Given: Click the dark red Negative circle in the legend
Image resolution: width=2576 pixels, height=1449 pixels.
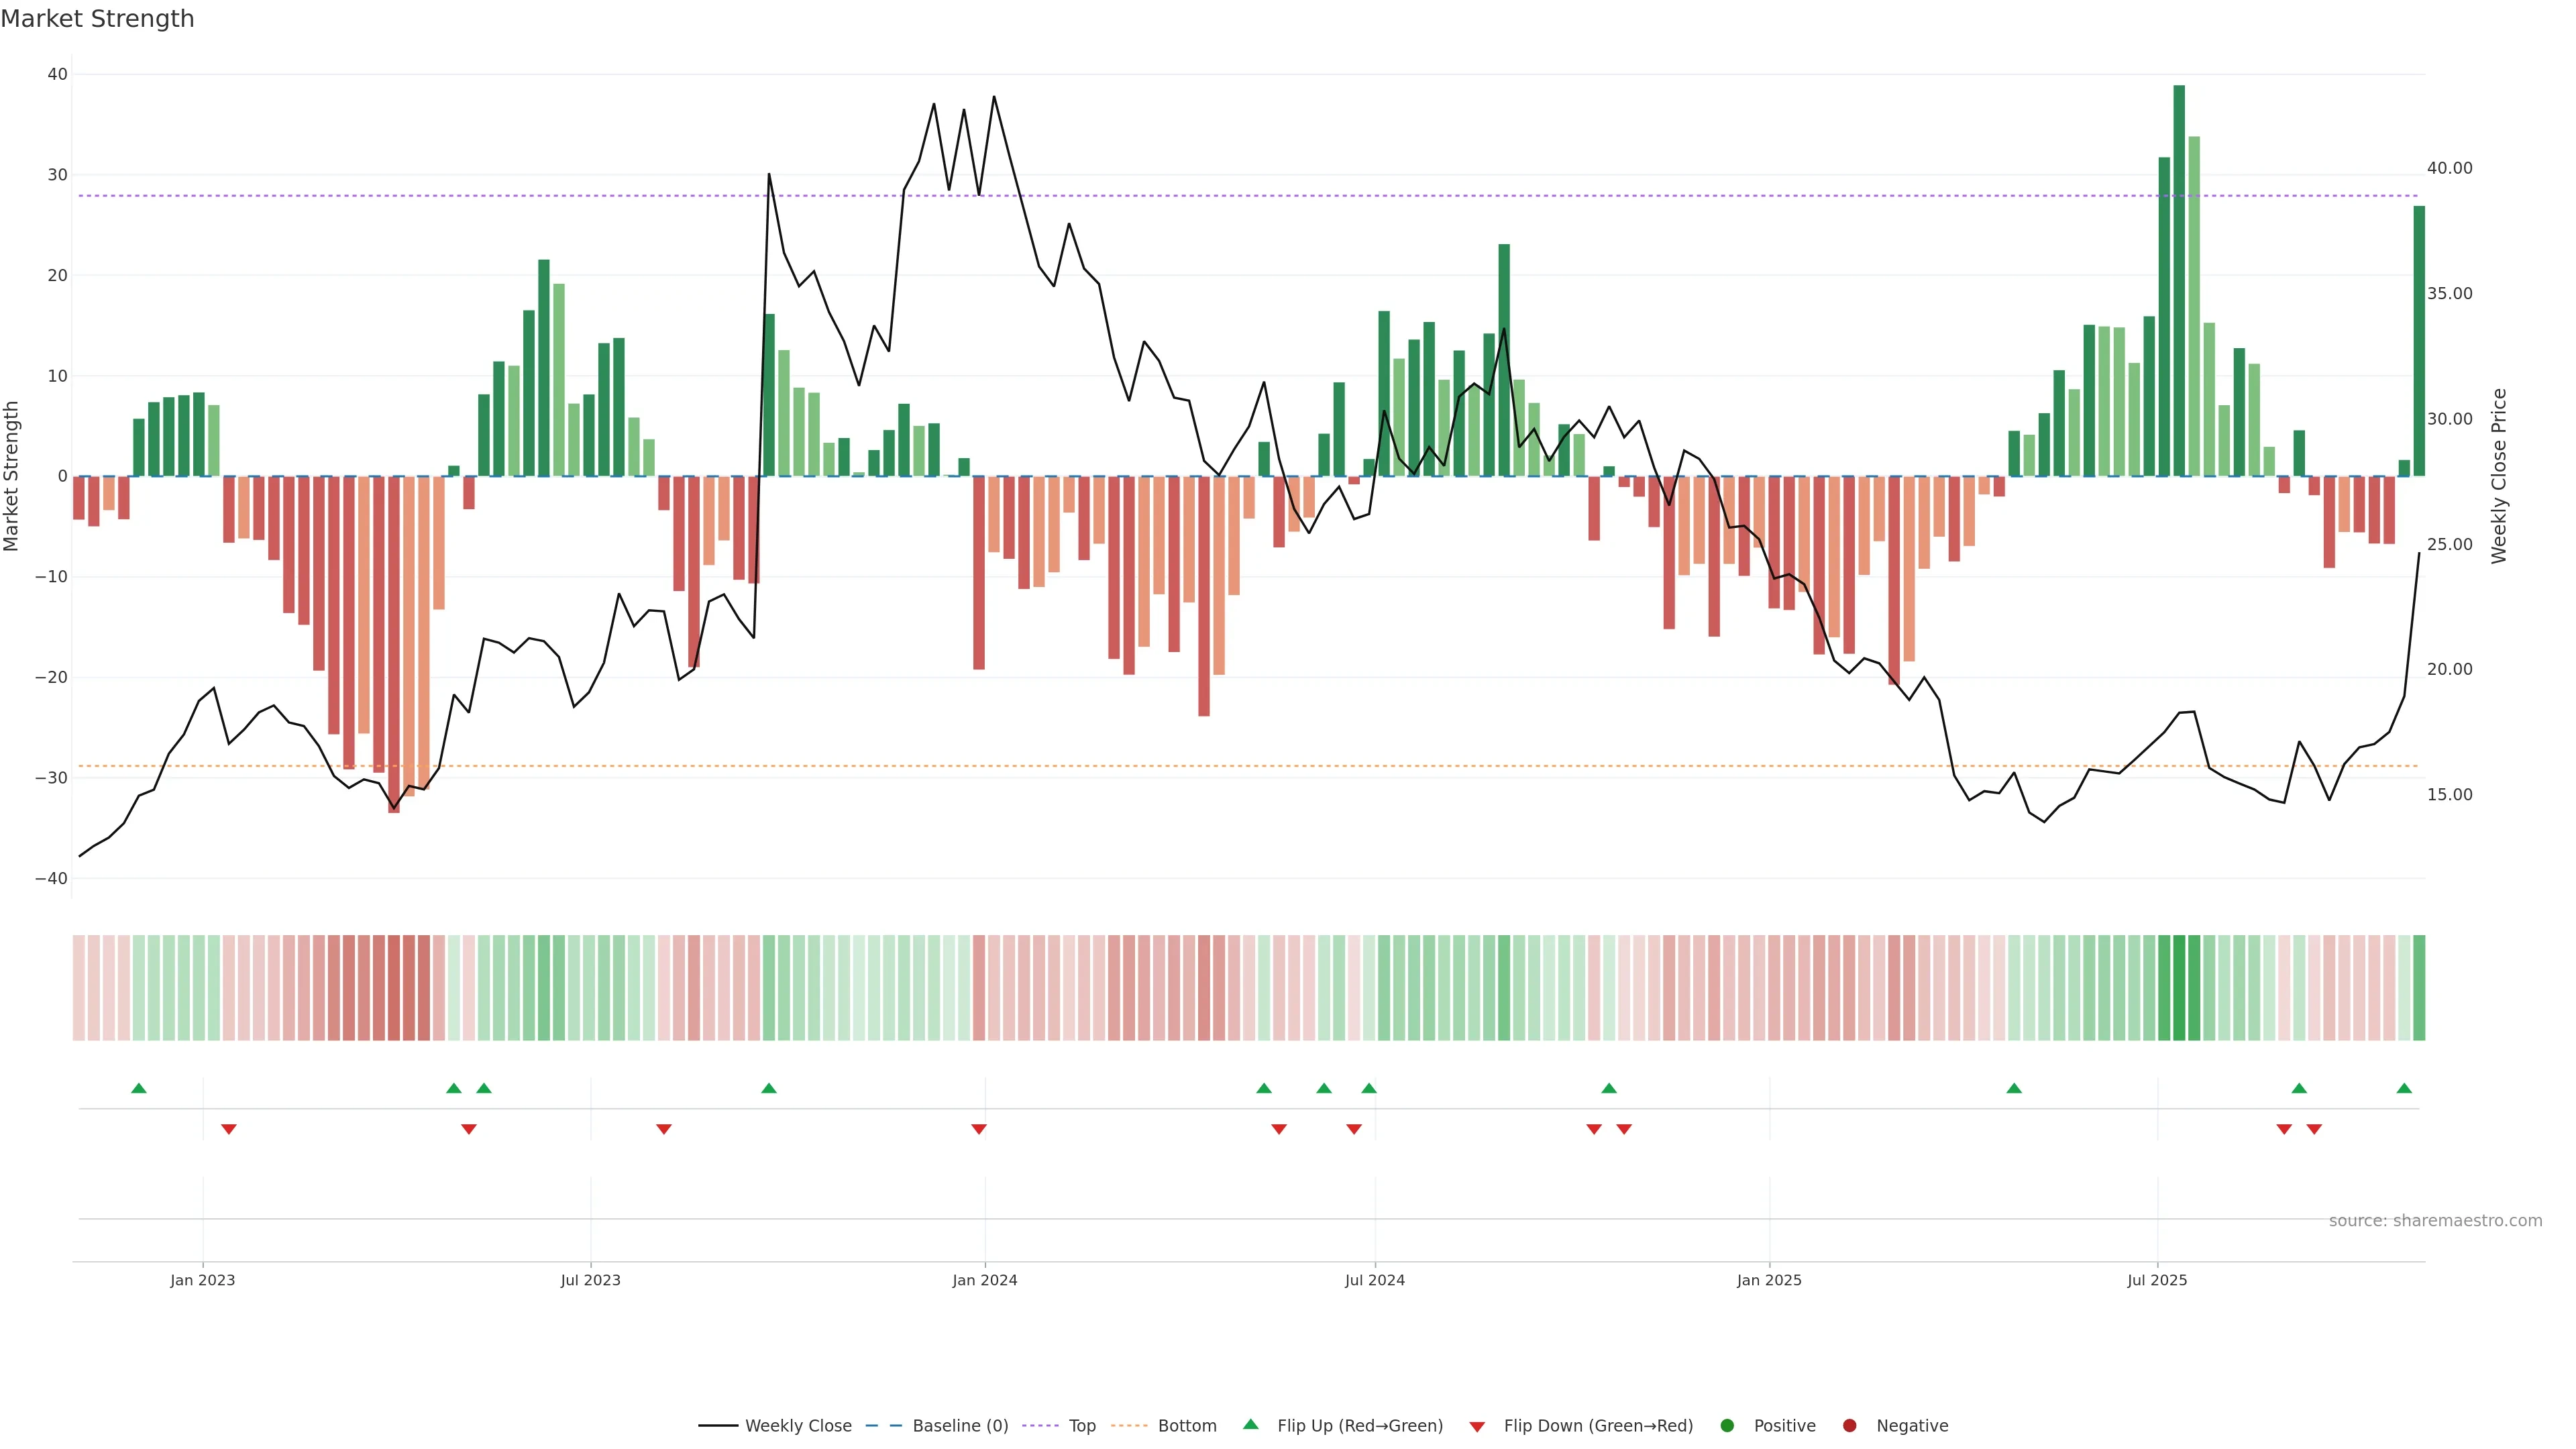Looking at the screenshot, I should click(x=1850, y=1426).
